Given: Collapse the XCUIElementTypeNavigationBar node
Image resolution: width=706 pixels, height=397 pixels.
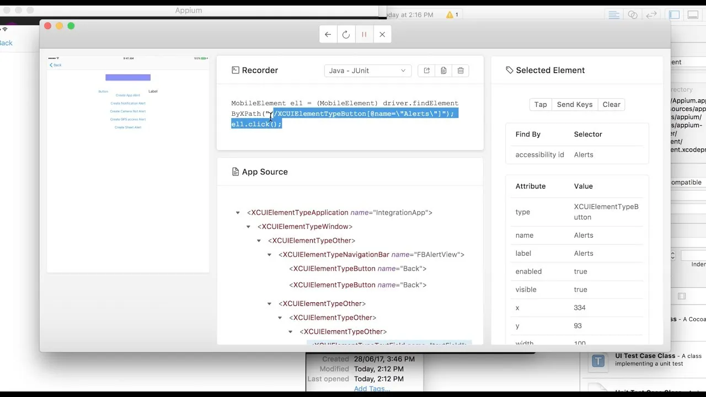Looking at the screenshot, I should coord(269,255).
